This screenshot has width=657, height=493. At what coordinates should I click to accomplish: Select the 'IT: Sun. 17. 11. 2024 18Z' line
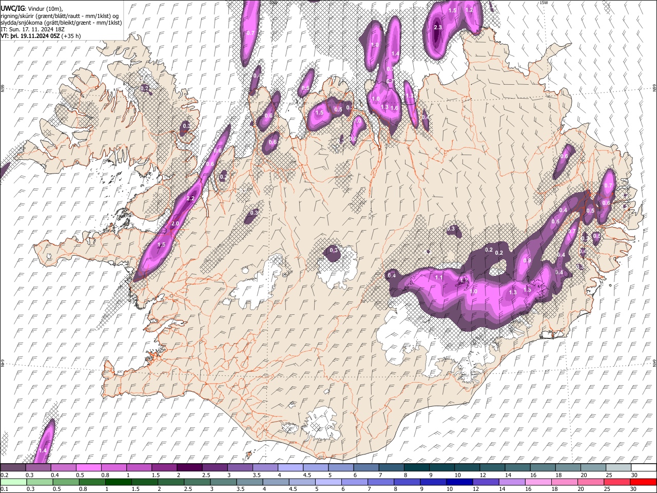32,29
